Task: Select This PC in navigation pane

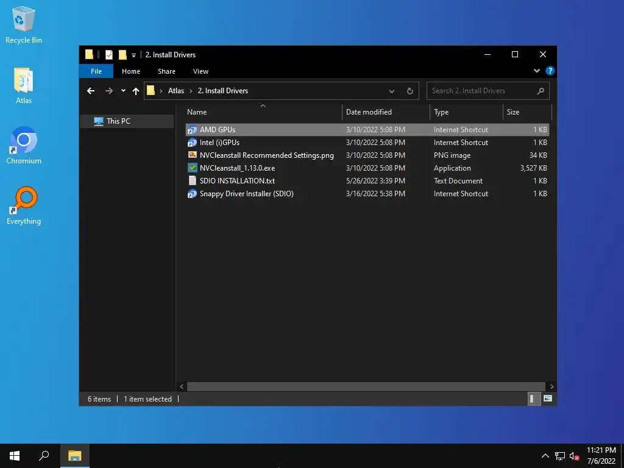Action: point(127,121)
